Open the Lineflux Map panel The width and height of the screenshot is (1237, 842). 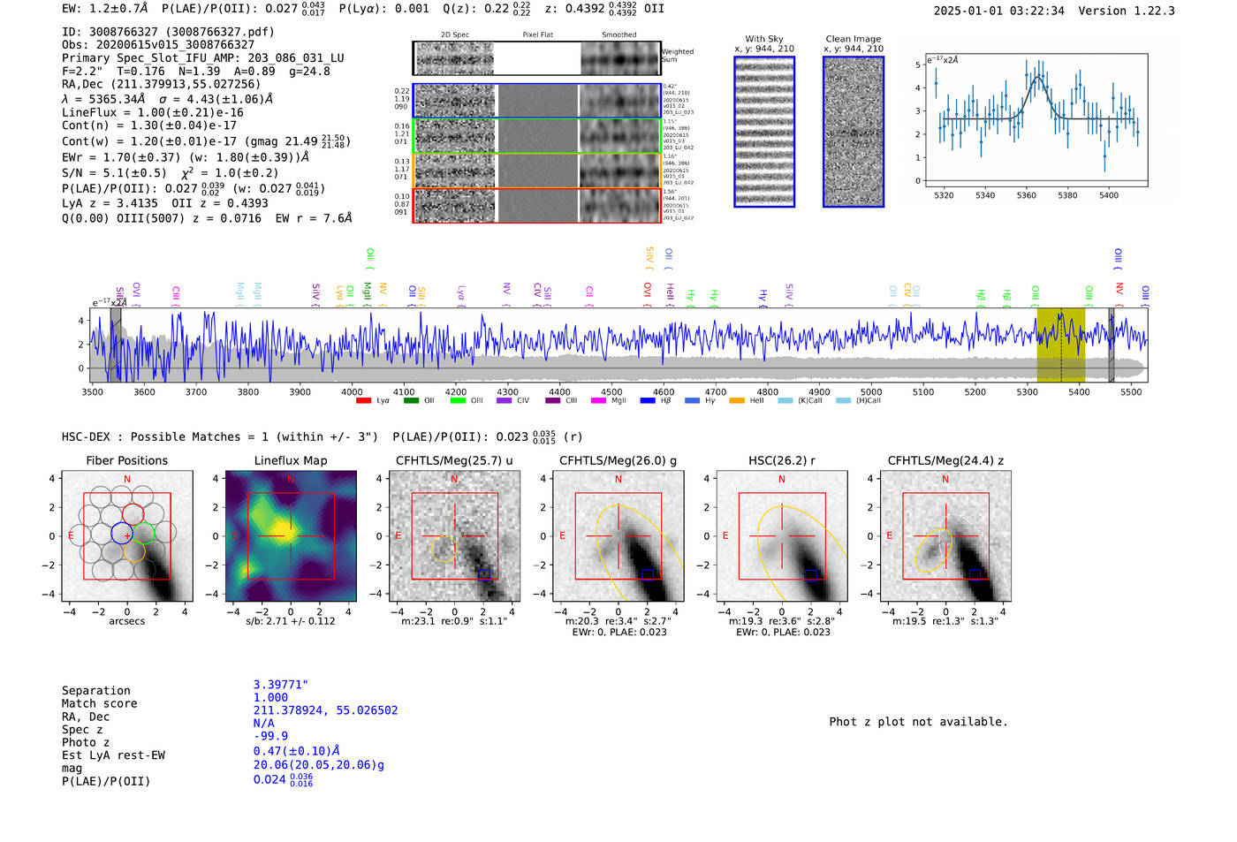pyautogui.click(x=291, y=536)
